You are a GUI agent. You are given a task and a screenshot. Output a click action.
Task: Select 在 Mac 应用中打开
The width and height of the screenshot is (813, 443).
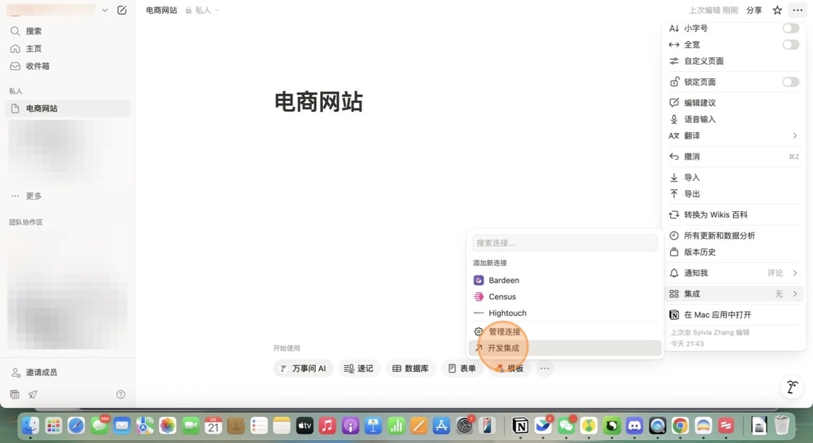(x=734, y=315)
